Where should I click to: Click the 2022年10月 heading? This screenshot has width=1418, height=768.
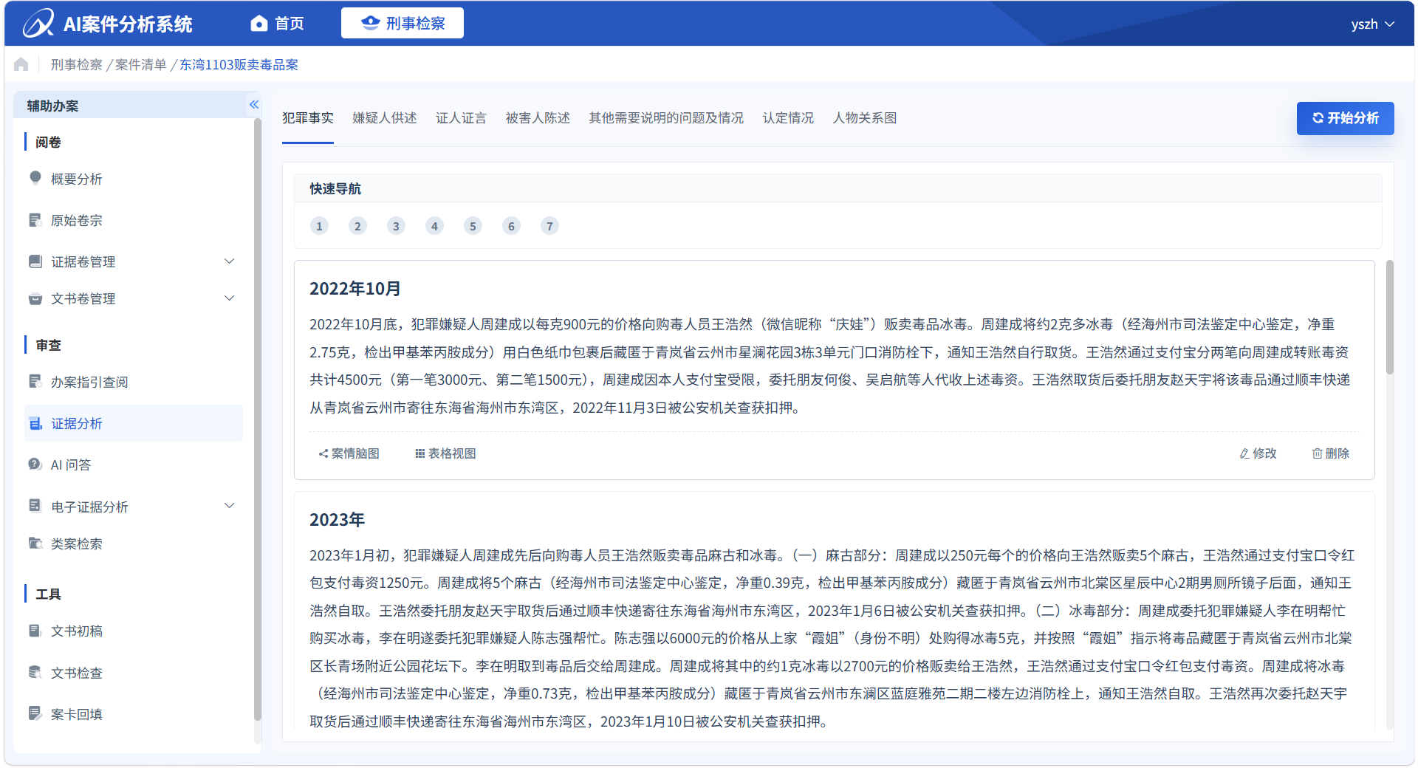(x=354, y=289)
